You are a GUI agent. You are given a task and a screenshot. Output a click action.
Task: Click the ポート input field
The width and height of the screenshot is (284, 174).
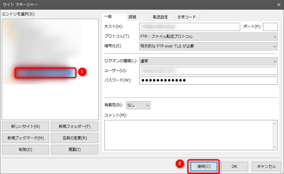coord(270,27)
